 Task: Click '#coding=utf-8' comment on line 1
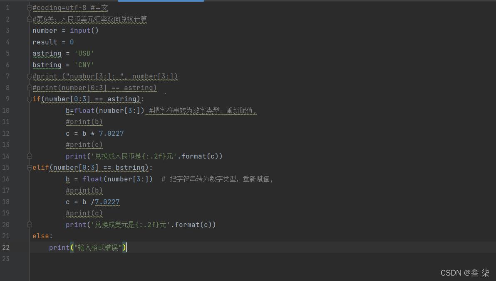(x=59, y=8)
